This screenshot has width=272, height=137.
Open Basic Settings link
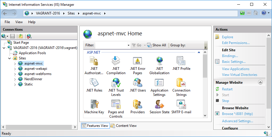coord(234,62)
